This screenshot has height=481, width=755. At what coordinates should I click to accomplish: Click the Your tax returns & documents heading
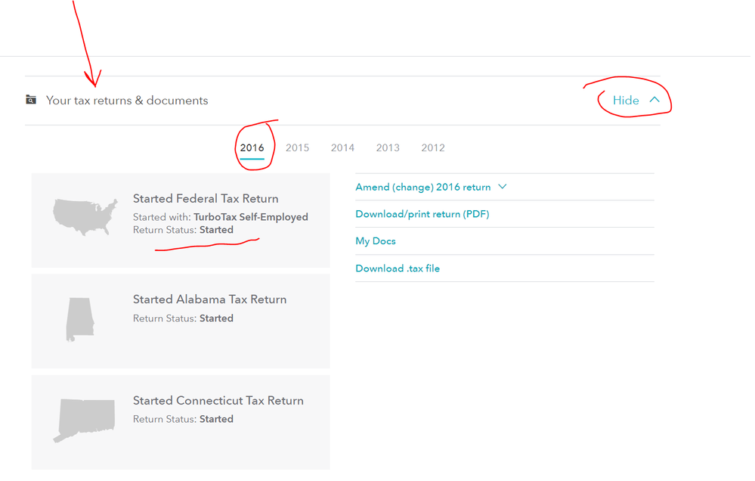tap(127, 101)
